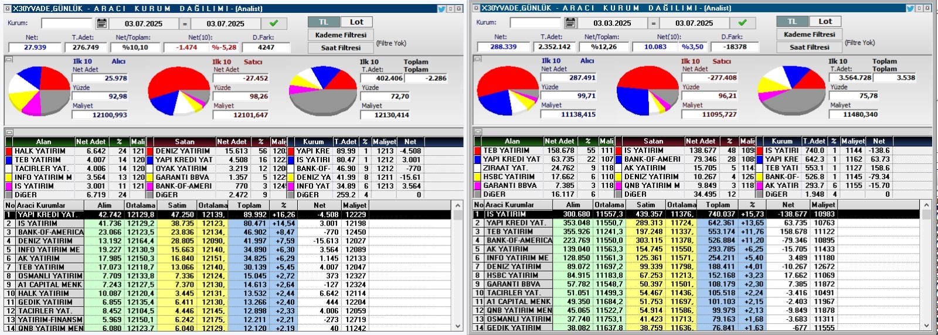Screen dimensions: 938x335
Task: Click Saat Filtresi button in left window
Action: pyautogui.click(x=341, y=48)
